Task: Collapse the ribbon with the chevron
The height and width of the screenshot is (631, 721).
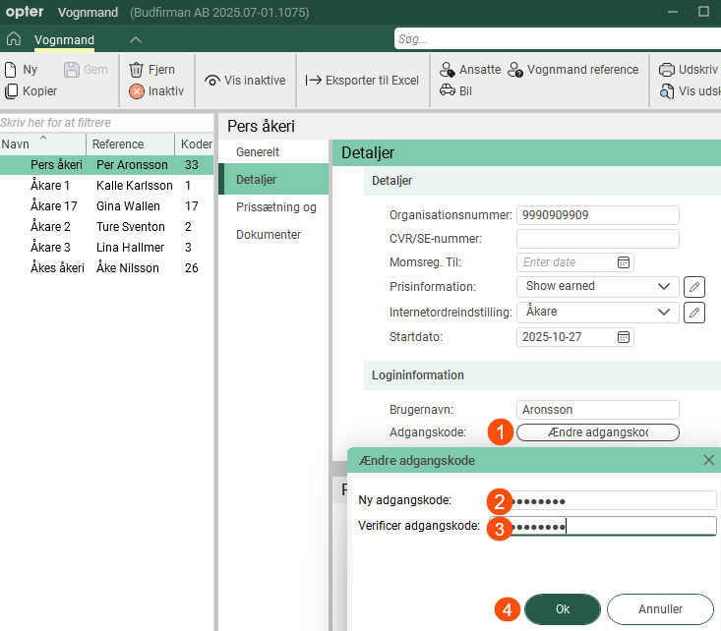Action: 136,40
